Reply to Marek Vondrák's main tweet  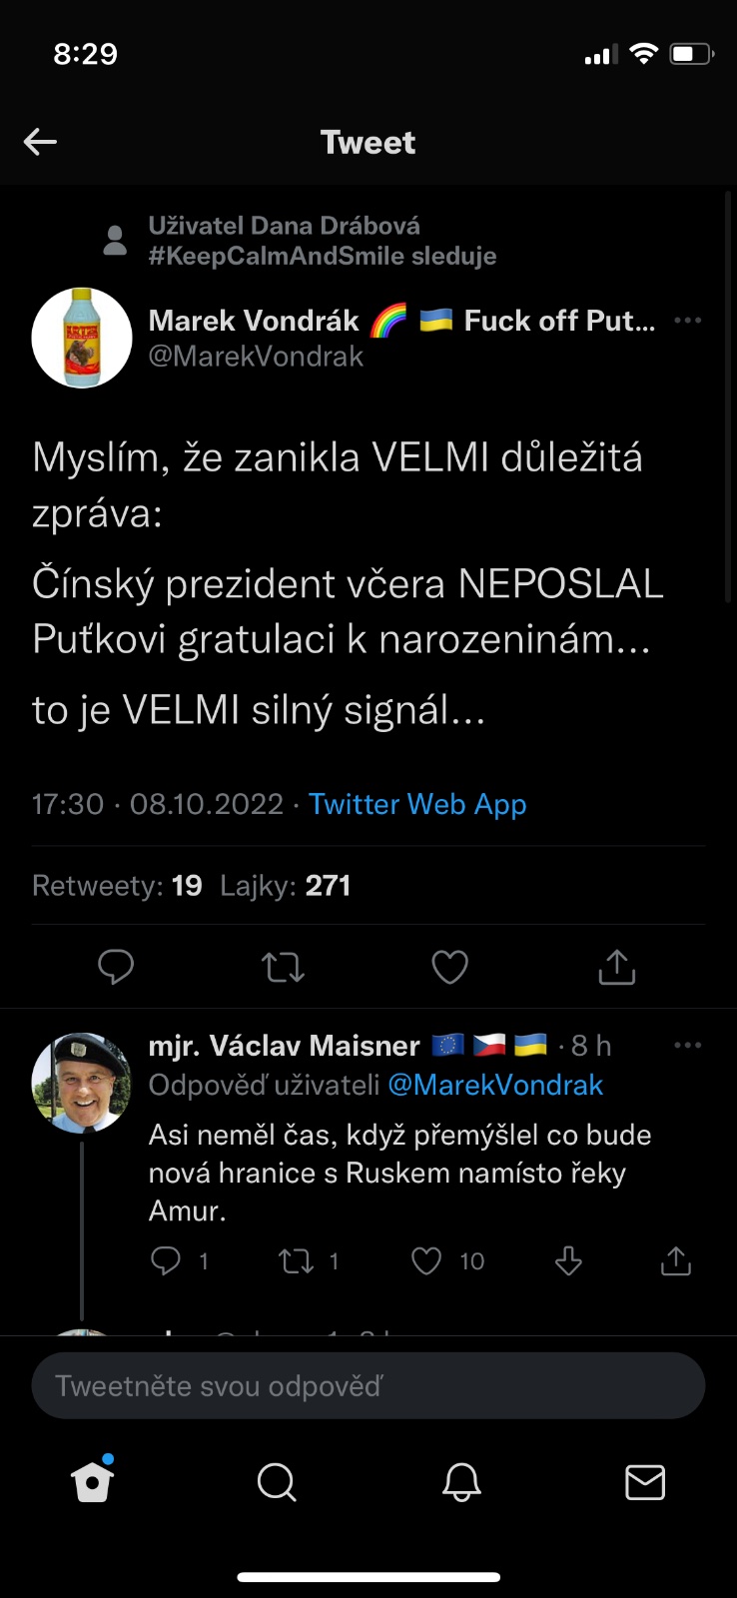(x=116, y=967)
